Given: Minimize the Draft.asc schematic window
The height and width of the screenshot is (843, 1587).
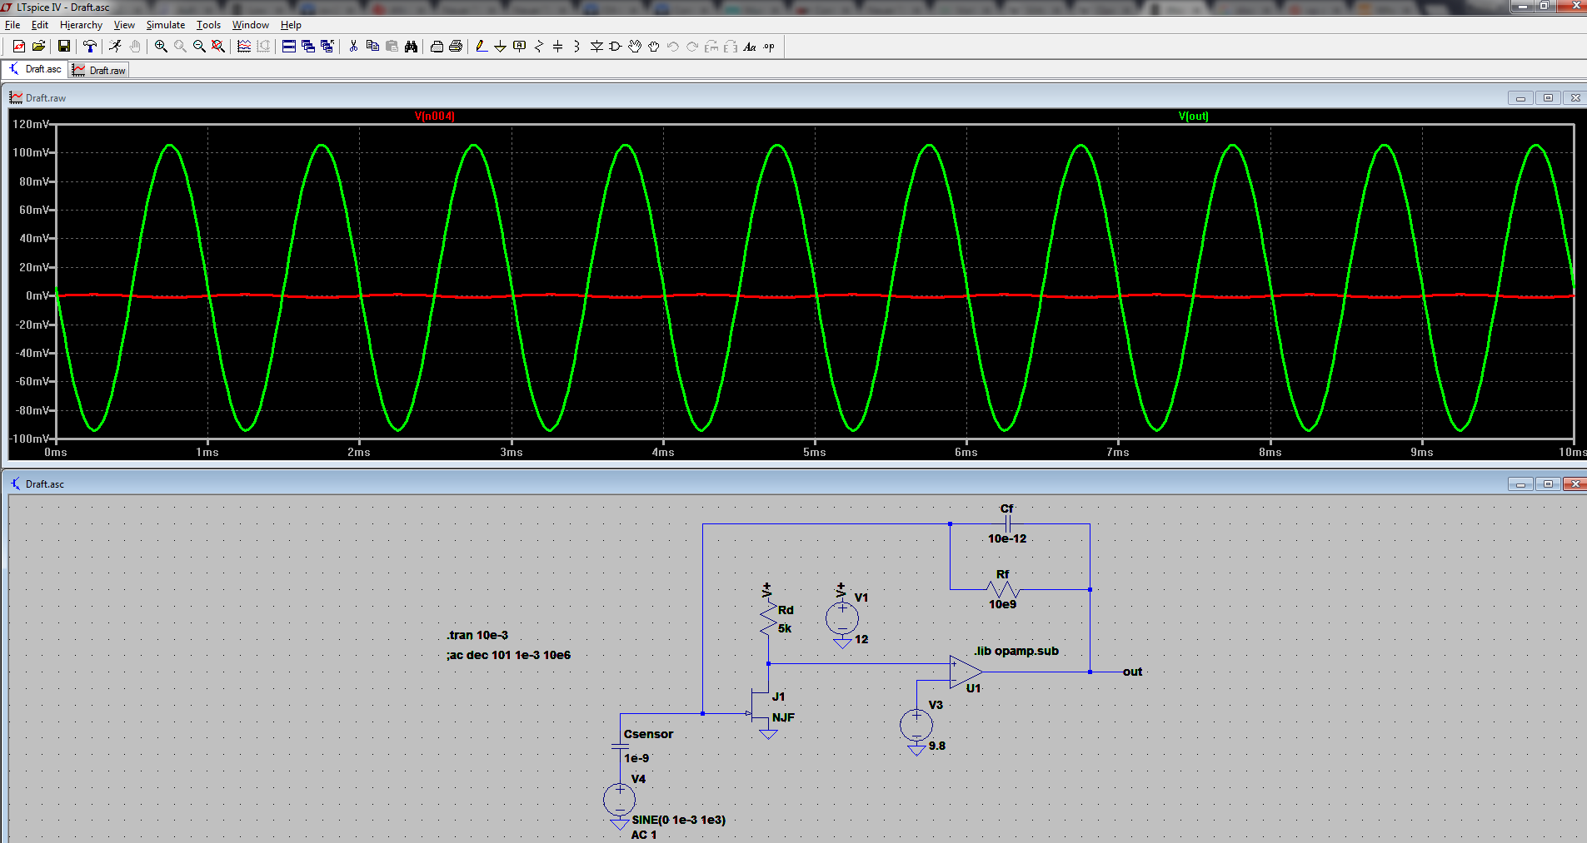Looking at the screenshot, I should pyautogui.click(x=1520, y=483).
